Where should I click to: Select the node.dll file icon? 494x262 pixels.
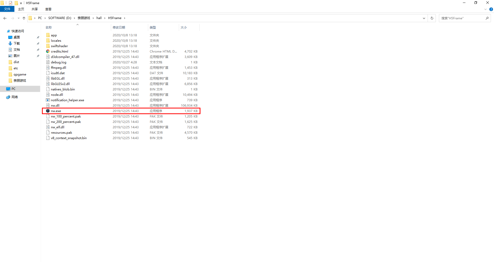48,95
